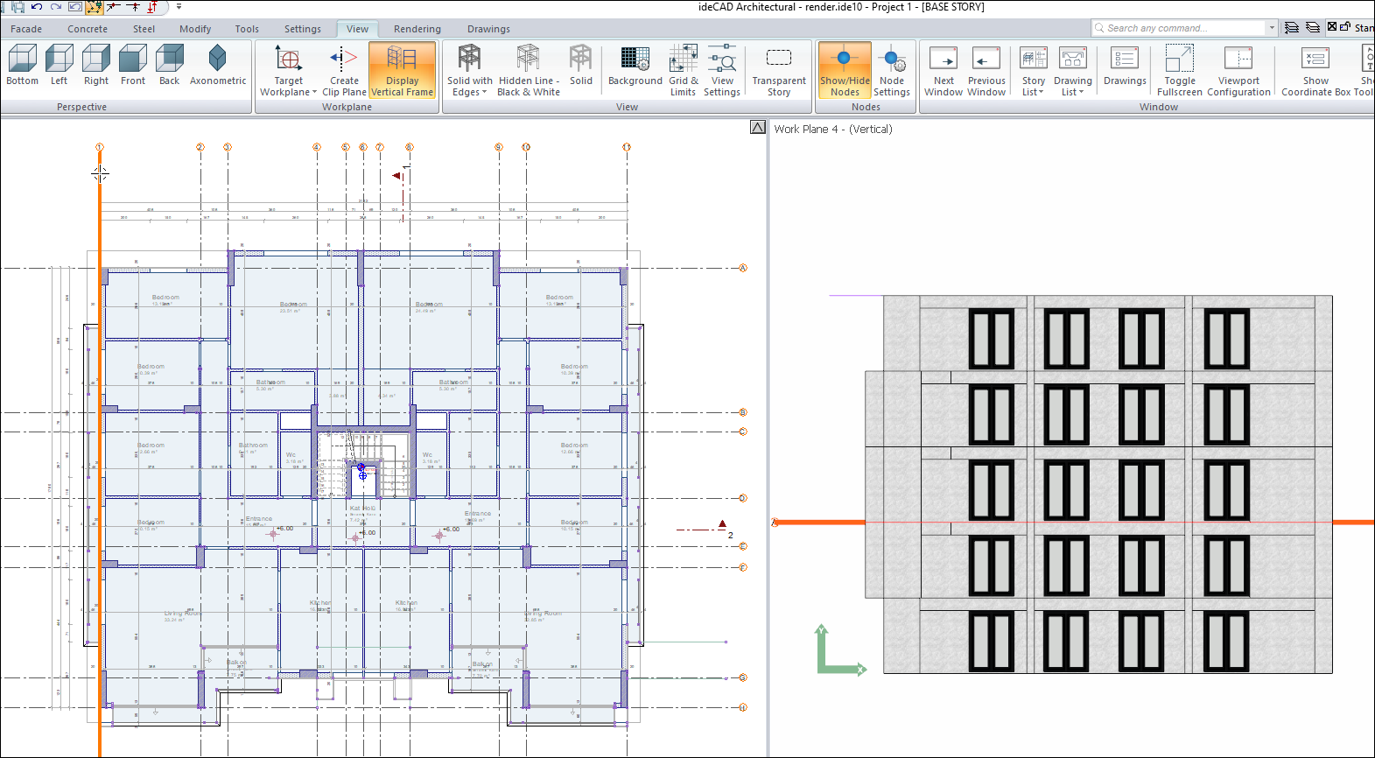Open the Concrete ribbon tab
The image size is (1375, 758).
[88, 29]
